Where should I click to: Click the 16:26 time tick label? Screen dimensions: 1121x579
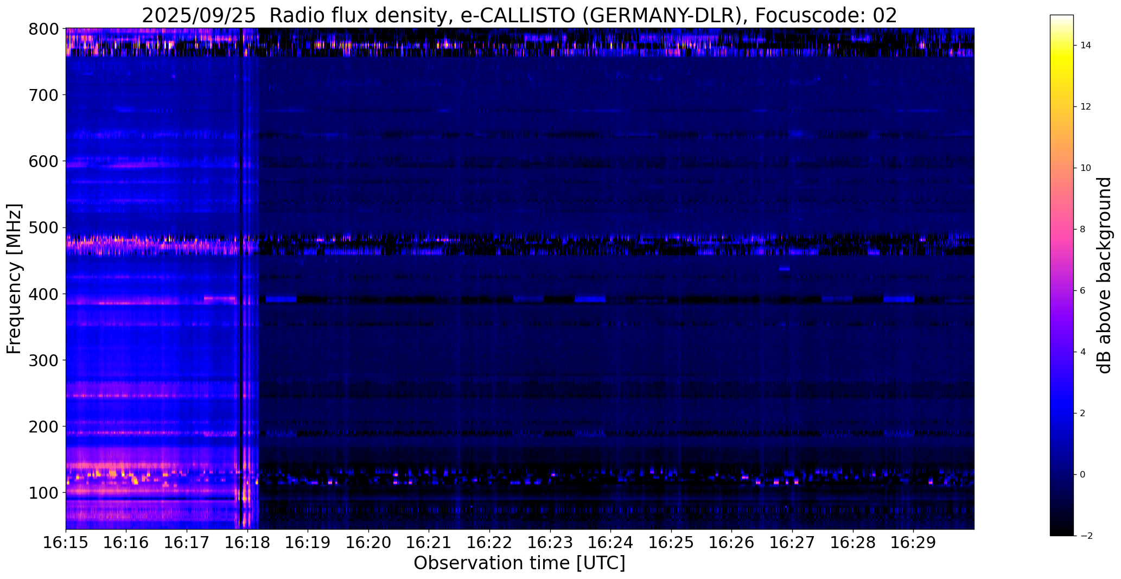[x=732, y=542]
